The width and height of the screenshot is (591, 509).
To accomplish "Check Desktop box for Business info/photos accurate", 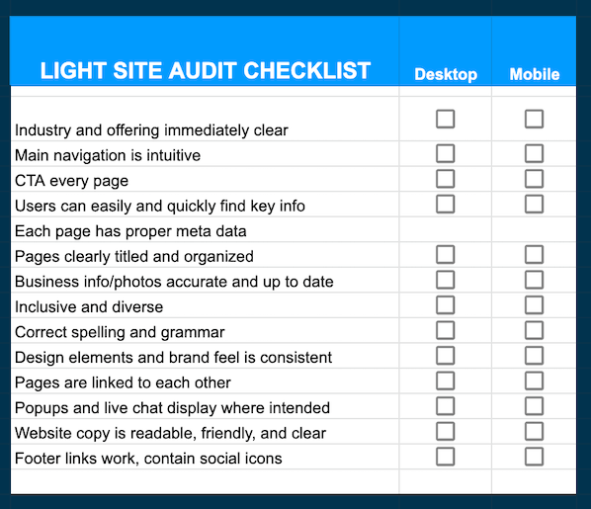I will (x=445, y=280).
